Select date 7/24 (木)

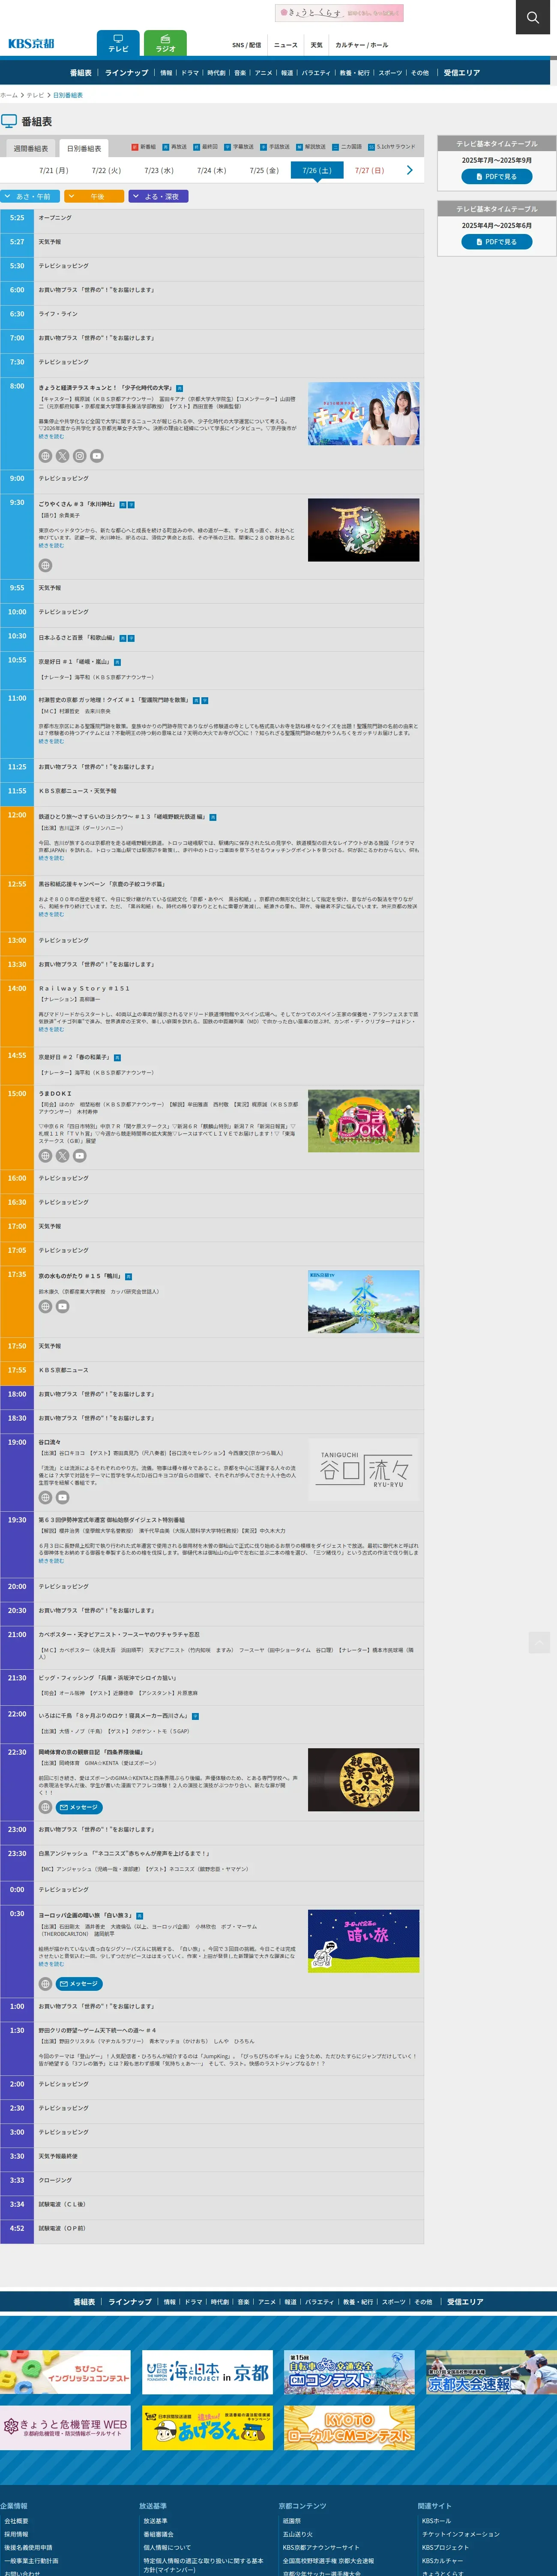212,171
